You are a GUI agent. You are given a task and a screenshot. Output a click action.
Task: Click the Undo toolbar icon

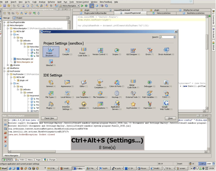click(14, 6)
